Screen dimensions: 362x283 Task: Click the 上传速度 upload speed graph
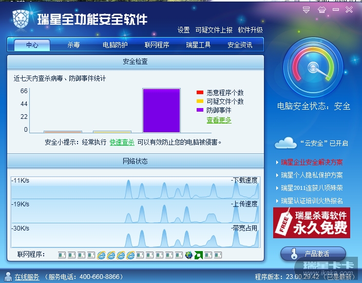tap(135, 211)
